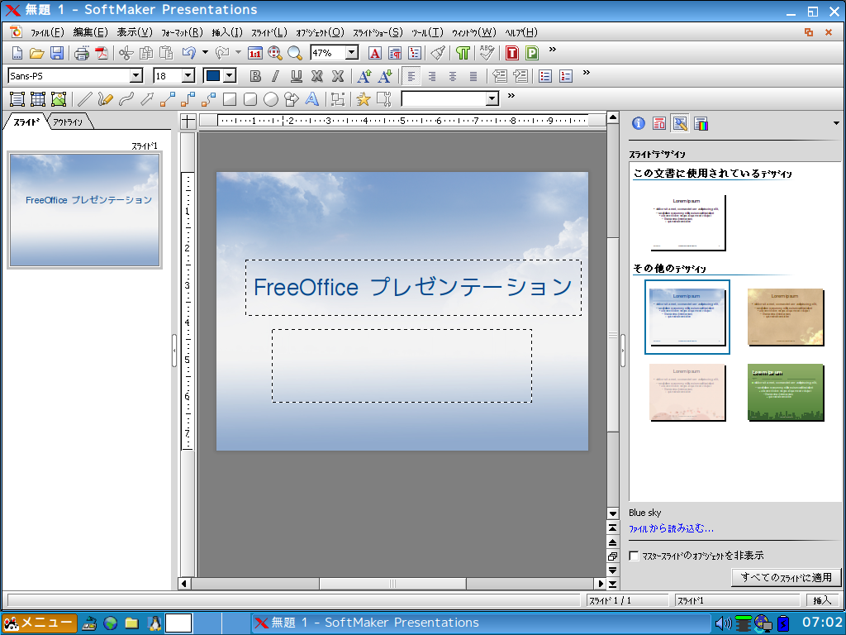Open slide layout sidebar panel icon
Image resolution: width=846 pixels, height=635 pixels.
(658, 124)
